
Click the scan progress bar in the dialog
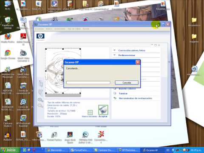(88, 82)
